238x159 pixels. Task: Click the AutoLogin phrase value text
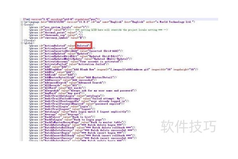click(x=99, y=112)
